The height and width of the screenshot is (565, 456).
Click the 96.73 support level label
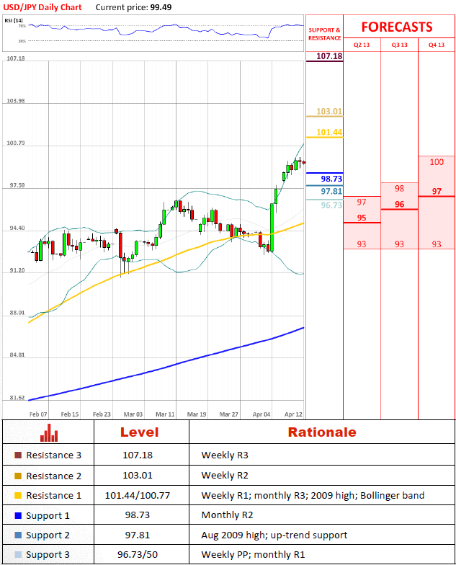pos(331,205)
